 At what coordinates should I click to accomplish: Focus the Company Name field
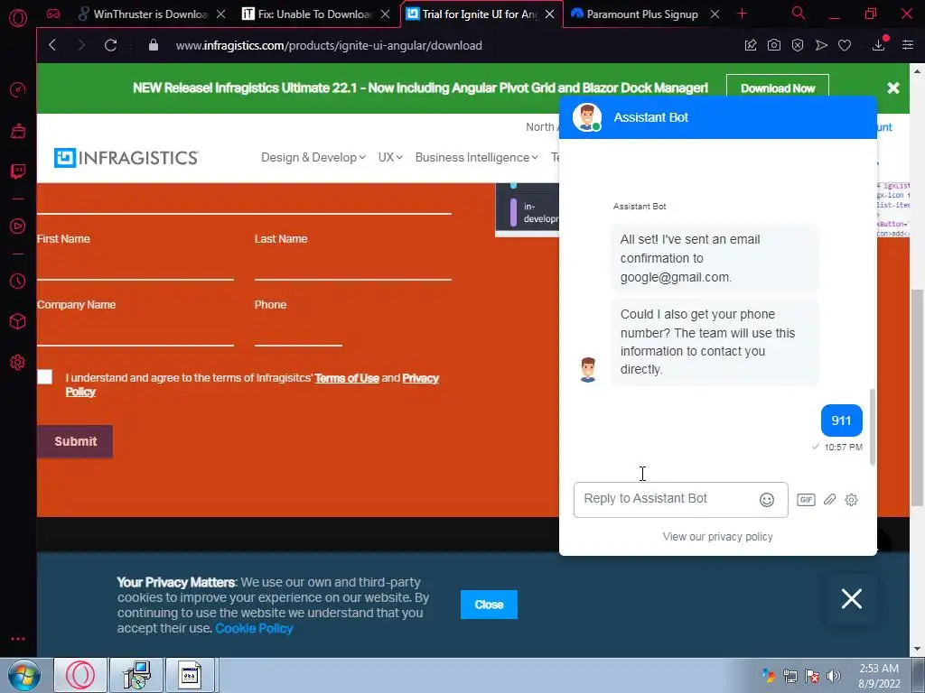[135, 331]
